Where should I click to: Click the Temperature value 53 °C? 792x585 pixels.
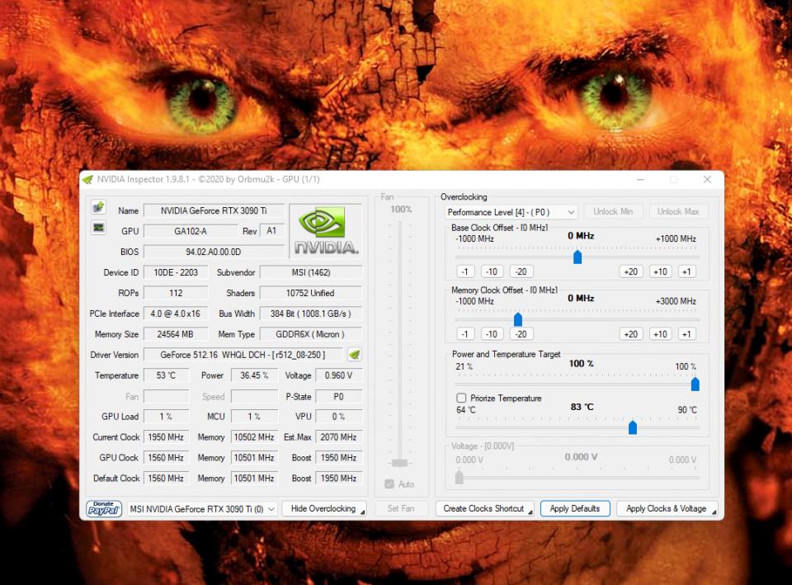pos(166,375)
